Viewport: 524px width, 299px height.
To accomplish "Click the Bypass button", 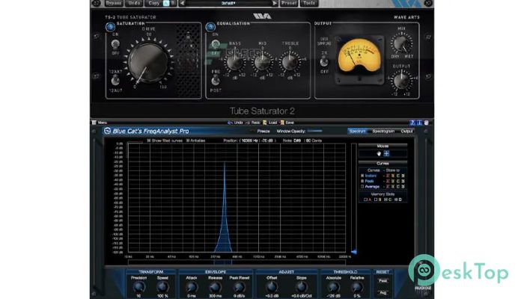I will (x=114, y=3).
